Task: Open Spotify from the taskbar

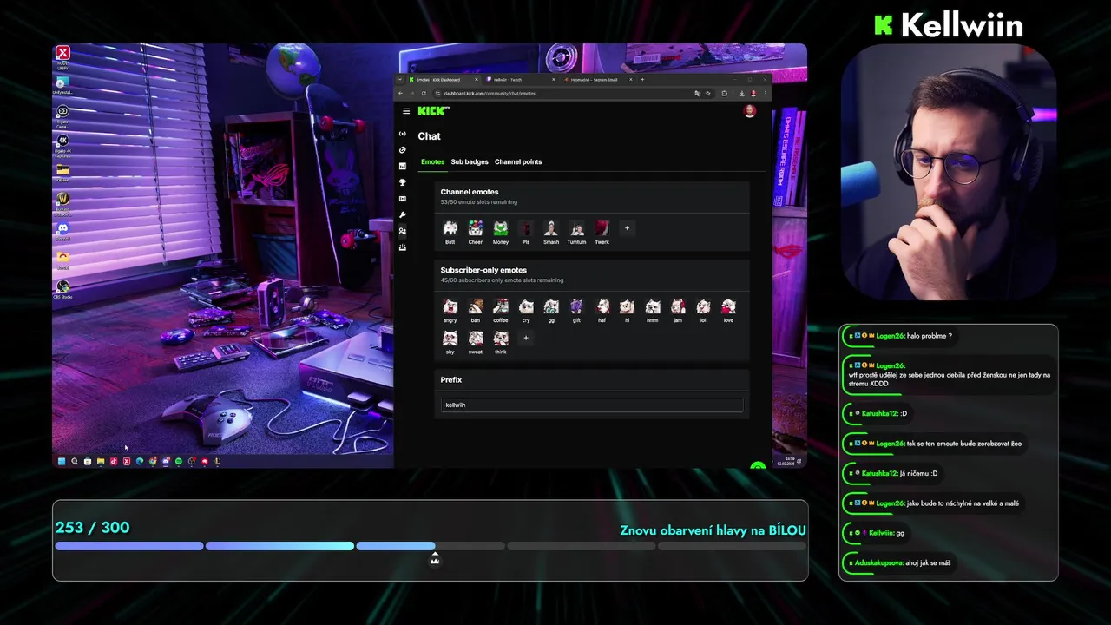Action: point(179,462)
